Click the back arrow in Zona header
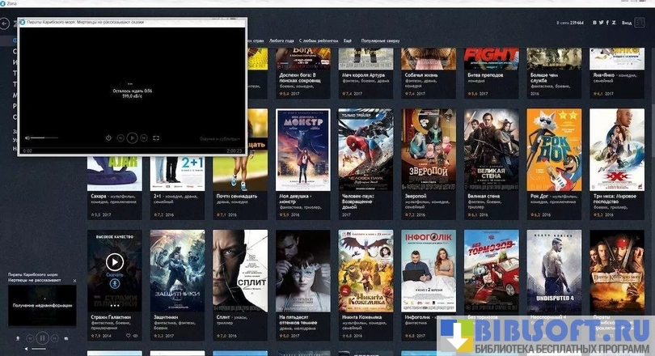Screen dimensions: 655x356 pyautogui.click(x=5, y=24)
